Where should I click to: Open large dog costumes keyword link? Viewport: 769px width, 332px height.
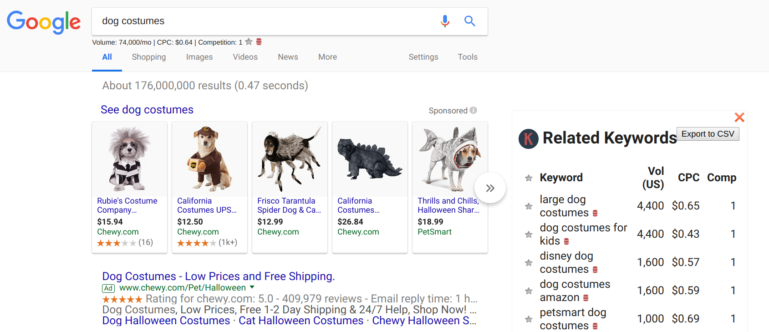(564, 206)
